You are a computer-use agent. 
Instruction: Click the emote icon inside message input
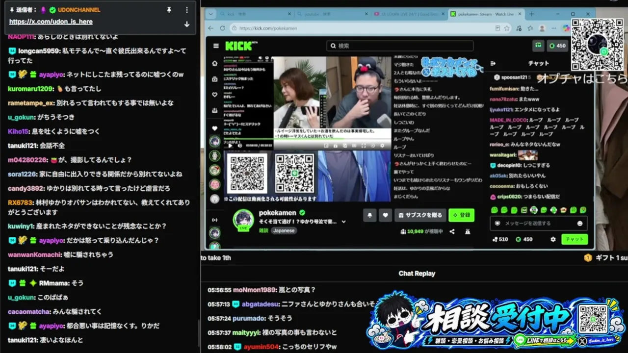[x=497, y=223]
